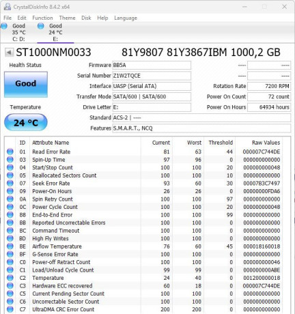This screenshot has height=314, width=295.
Task: Click the CrystalDiskInfo app icon in title bar
Action: click(8, 7)
